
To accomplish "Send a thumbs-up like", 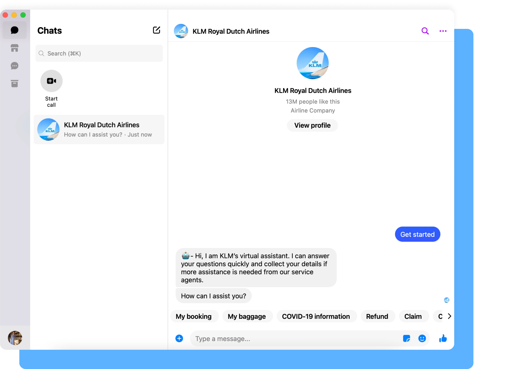I will tap(443, 339).
